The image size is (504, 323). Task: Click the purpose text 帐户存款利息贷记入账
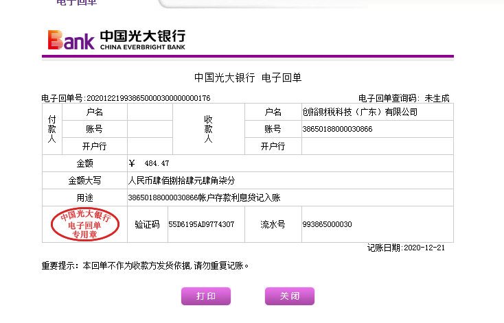[240, 198]
